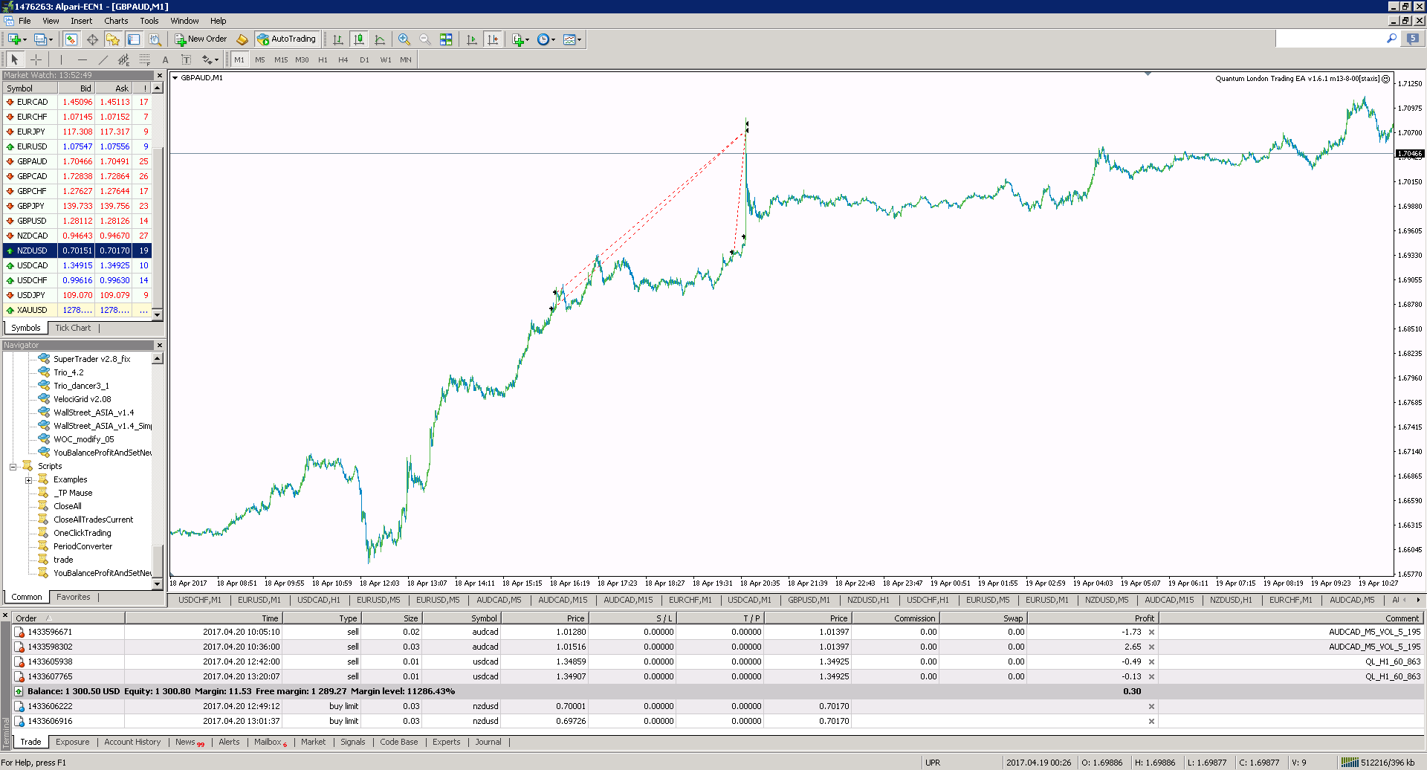The image size is (1427, 770).
Task: Open the Indicators dropdown arrow
Action: (x=528, y=39)
